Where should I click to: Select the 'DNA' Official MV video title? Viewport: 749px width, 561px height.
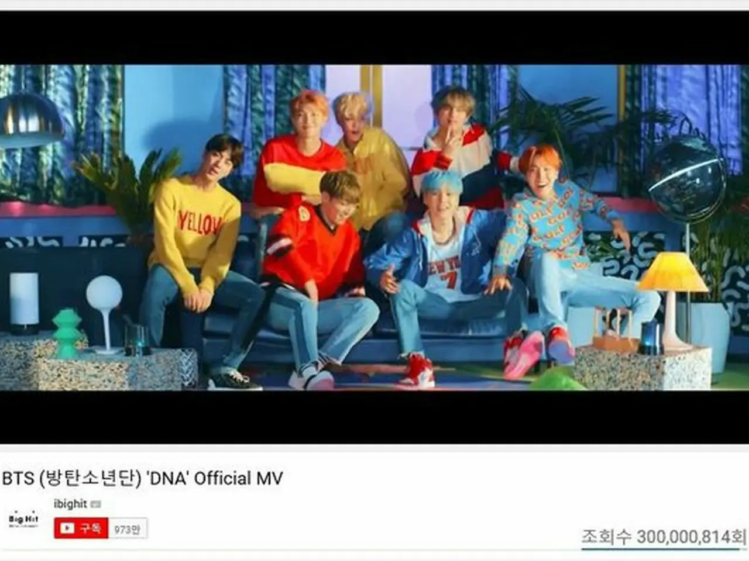[x=143, y=479]
